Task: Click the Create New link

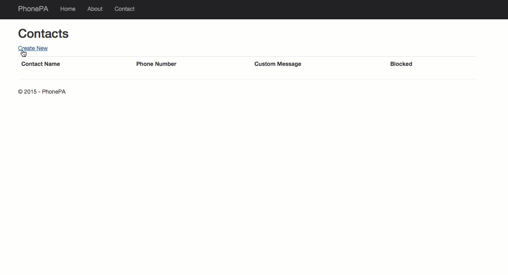Action: click(x=33, y=48)
